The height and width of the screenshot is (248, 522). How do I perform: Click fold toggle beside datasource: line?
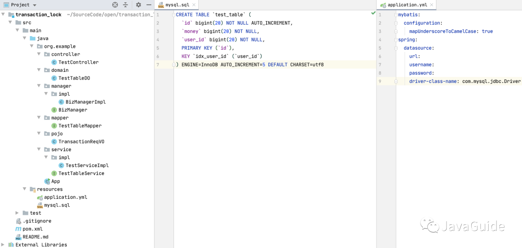coord(396,48)
